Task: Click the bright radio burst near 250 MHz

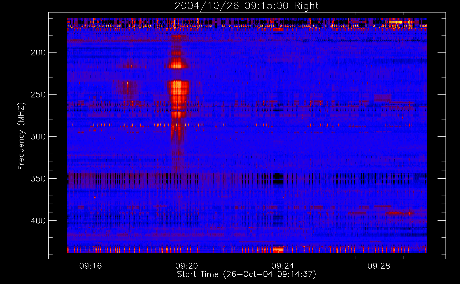Action: pyautogui.click(x=179, y=92)
